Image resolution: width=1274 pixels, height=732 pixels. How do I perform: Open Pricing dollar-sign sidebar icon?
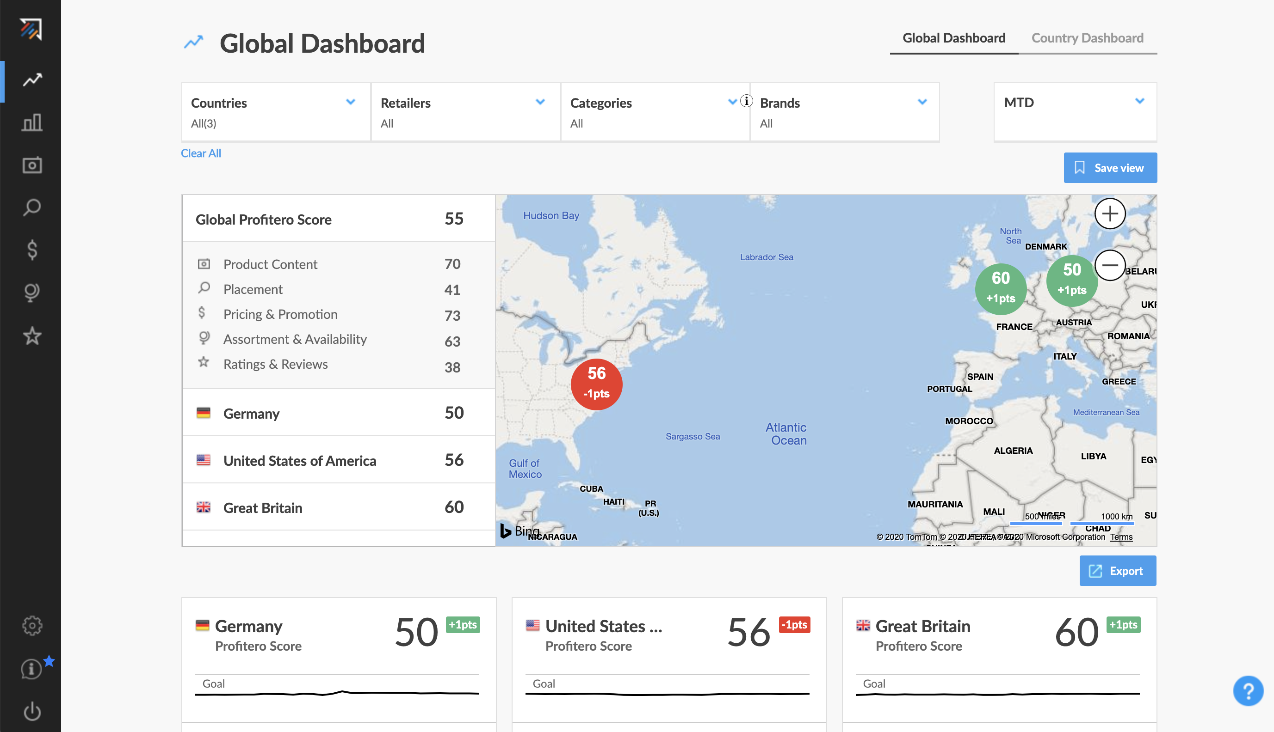(x=32, y=250)
